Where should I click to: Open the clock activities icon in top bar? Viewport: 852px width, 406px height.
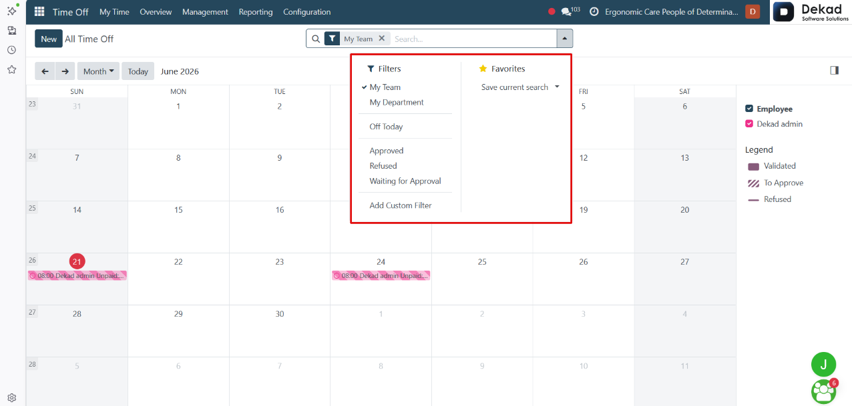594,12
